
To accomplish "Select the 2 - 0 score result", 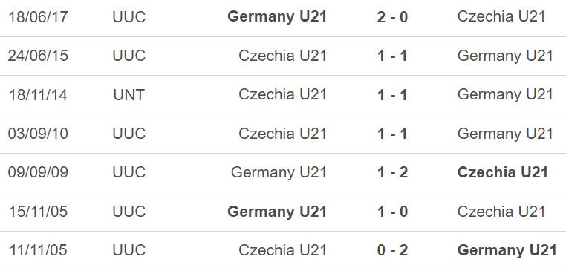I will click(392, 17).
